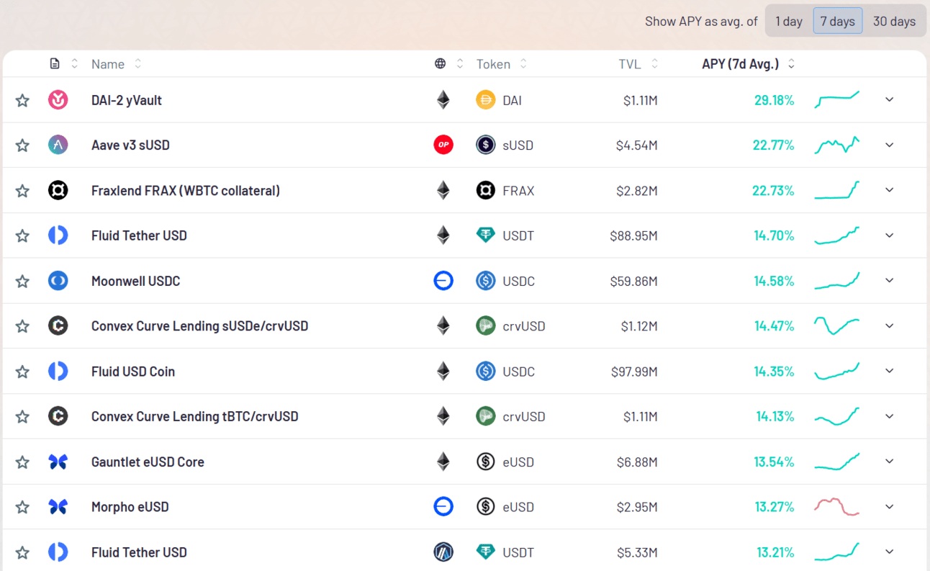930x571 pixels.
Task: Click the 29.18% APY value
Action: click(x=775, y=100)
